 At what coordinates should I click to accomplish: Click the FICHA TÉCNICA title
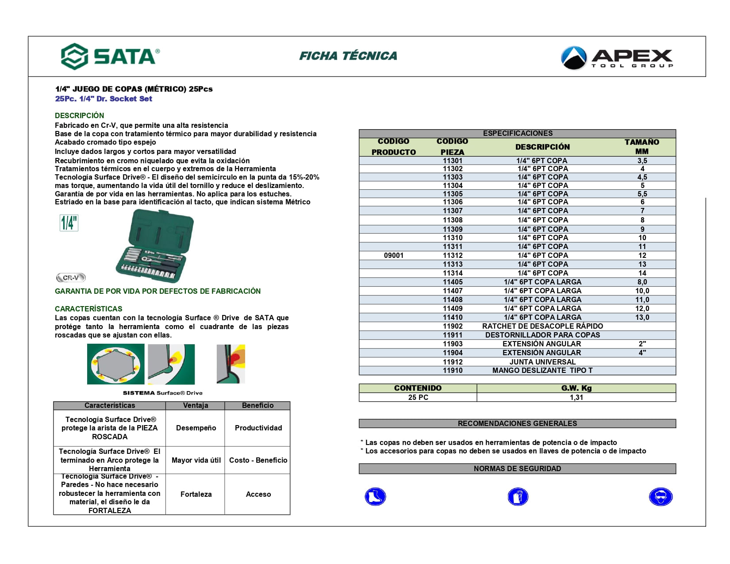tap(348, 56)
